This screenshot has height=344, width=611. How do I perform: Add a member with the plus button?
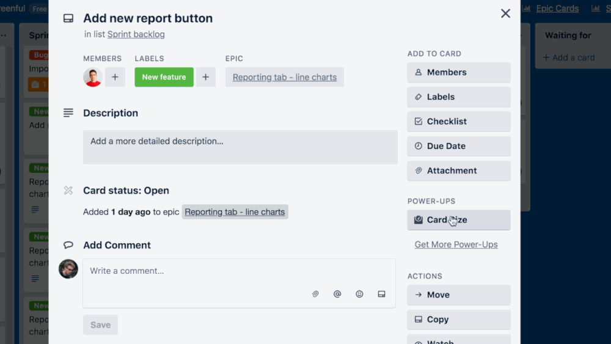pos(115,77)
